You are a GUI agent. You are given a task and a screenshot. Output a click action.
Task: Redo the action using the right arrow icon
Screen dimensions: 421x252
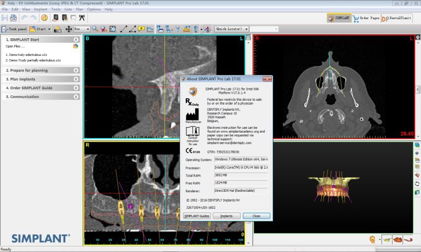point(33,18)
